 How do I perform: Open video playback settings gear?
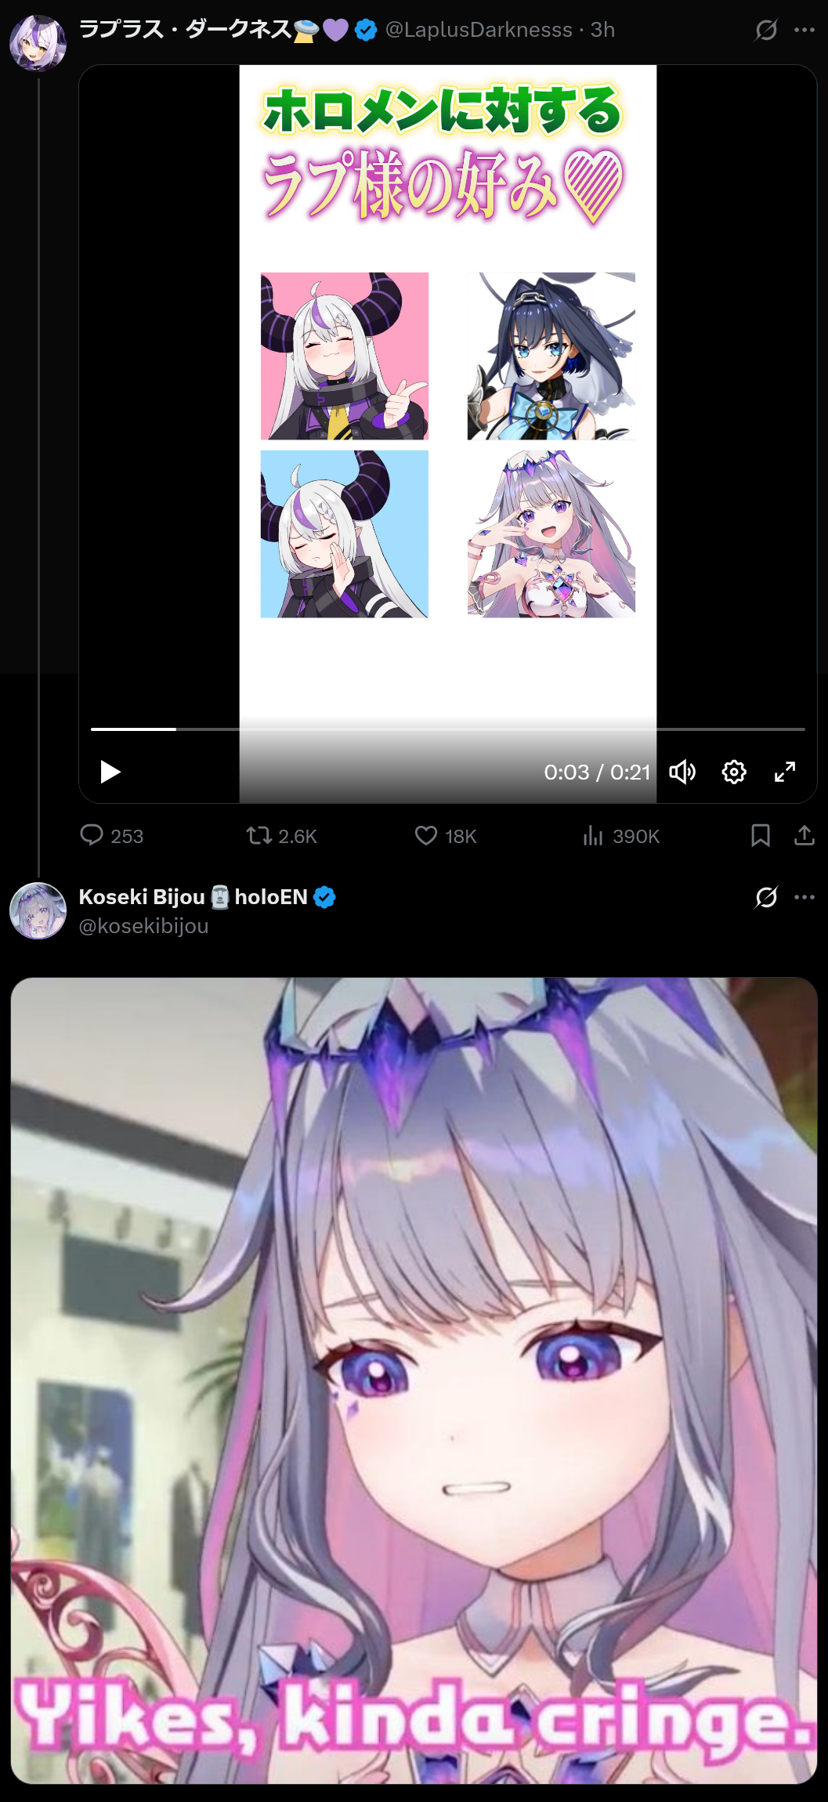(734, 772)
